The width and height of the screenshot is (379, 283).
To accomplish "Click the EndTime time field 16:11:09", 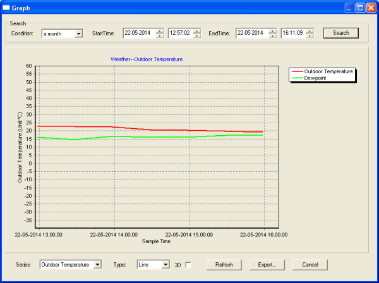I will [x=294, y=33].
